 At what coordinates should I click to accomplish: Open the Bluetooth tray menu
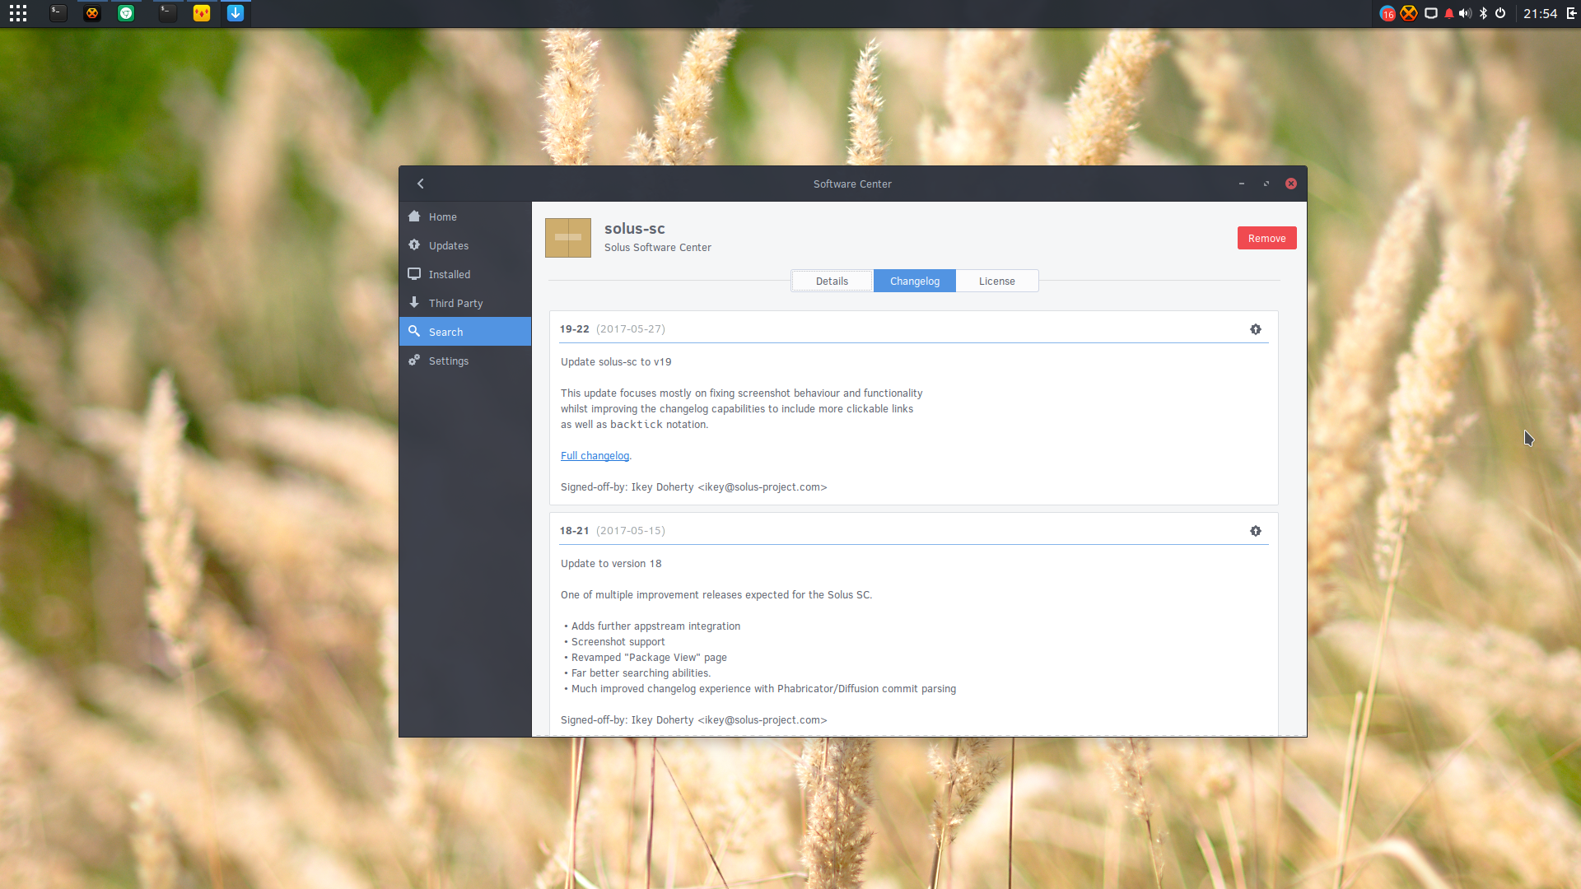click(x=1484, y=13)
